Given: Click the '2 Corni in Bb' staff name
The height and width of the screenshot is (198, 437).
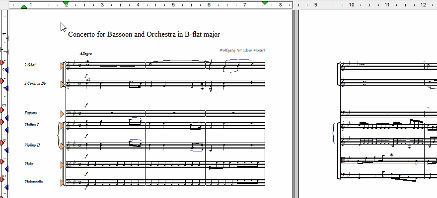Looking at the screenshot, I should pos(35,83).
